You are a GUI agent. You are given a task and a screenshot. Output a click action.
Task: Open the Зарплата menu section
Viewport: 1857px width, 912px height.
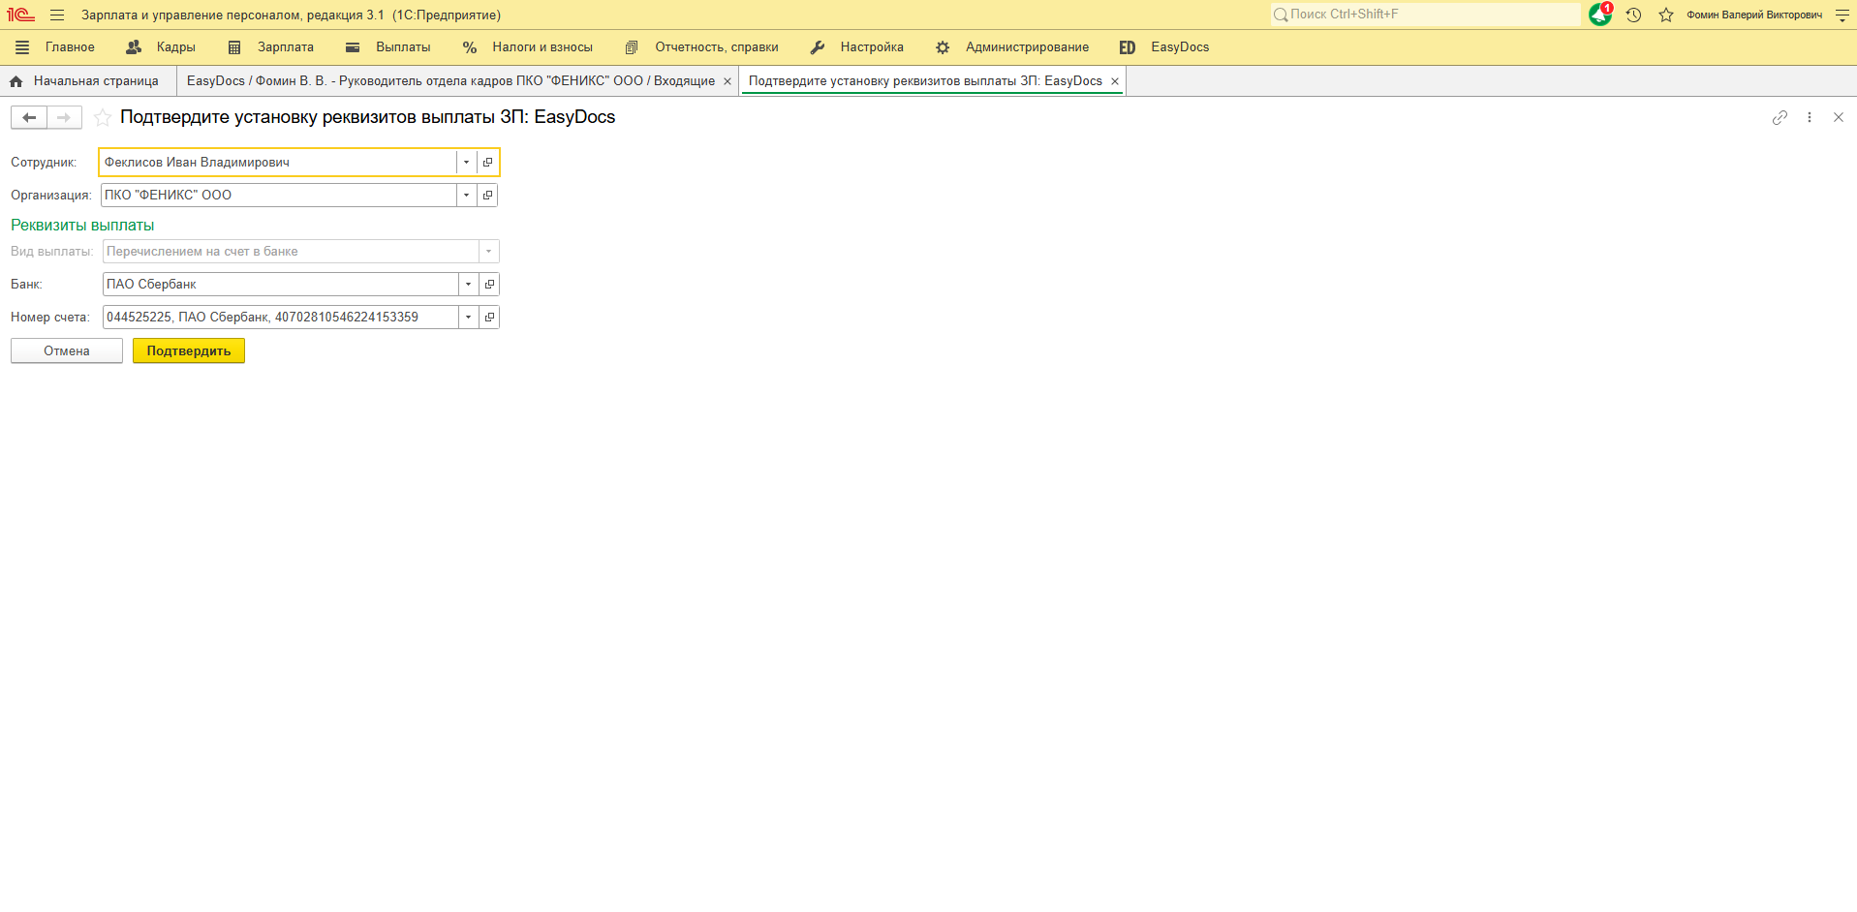pyautogui.click(x=285, y=47)
